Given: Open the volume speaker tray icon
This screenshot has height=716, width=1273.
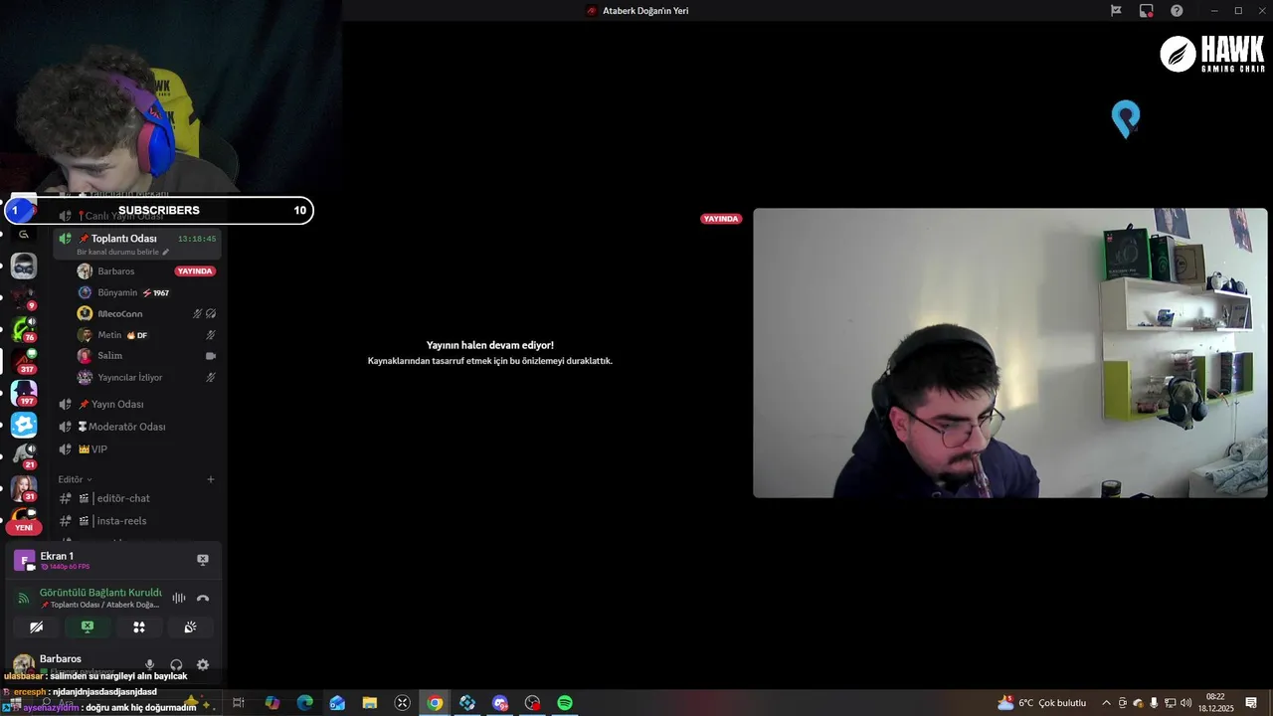Looking at the screenshot, I should (1186, 703).
